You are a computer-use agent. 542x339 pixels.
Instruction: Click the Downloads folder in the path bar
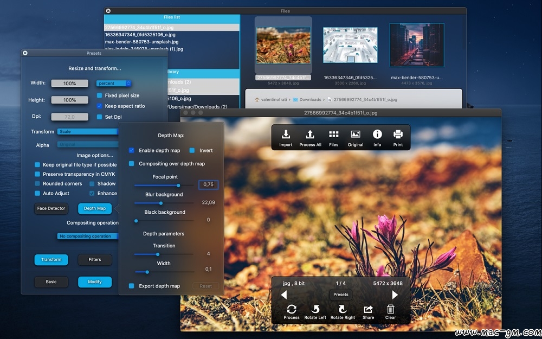tap(307, 100)
